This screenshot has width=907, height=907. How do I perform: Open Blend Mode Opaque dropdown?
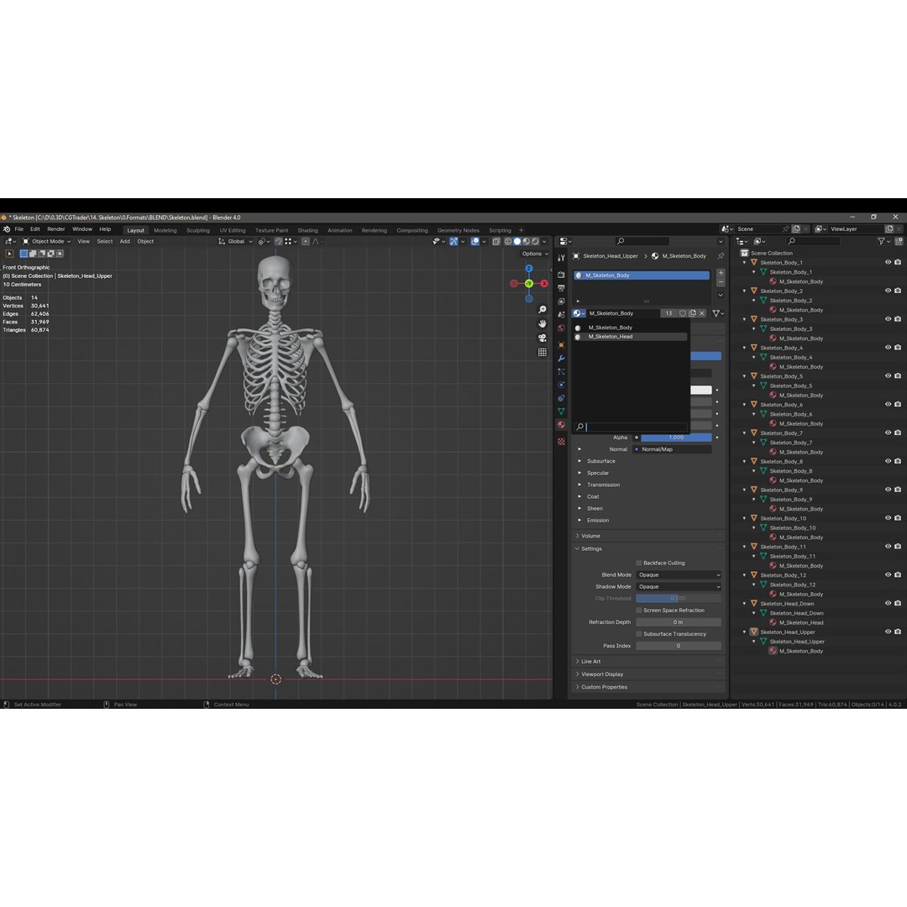tap(679, 575)
